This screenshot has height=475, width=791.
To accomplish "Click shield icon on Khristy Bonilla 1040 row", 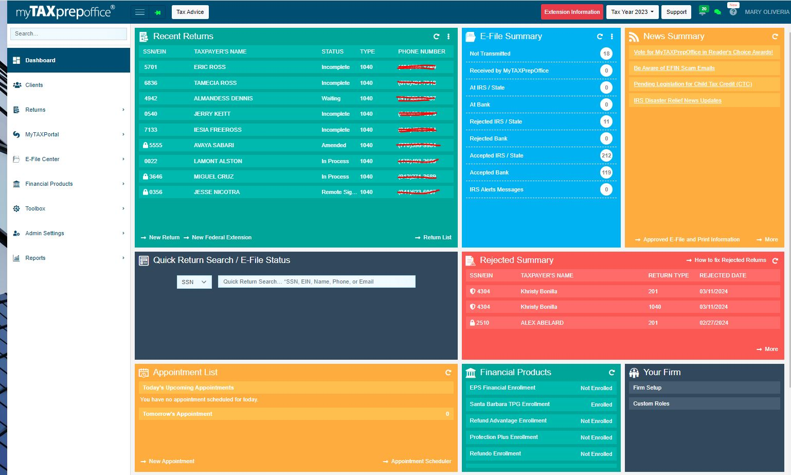I will 473,307.
